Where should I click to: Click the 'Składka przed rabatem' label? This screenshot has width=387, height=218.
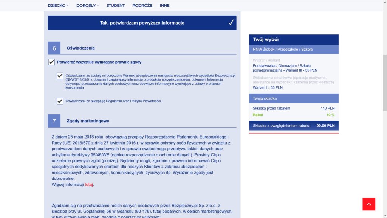tap(271, 108)
